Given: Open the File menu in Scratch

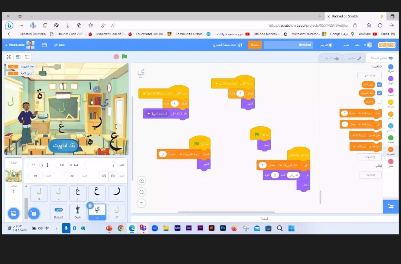Looking at the screenshot, I should (x=357, y=45).
